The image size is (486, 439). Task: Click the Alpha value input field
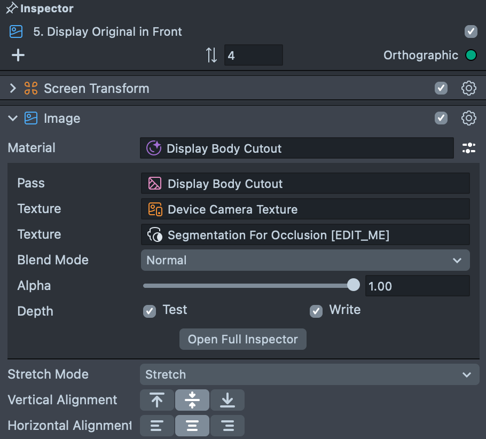click(417, 286)
